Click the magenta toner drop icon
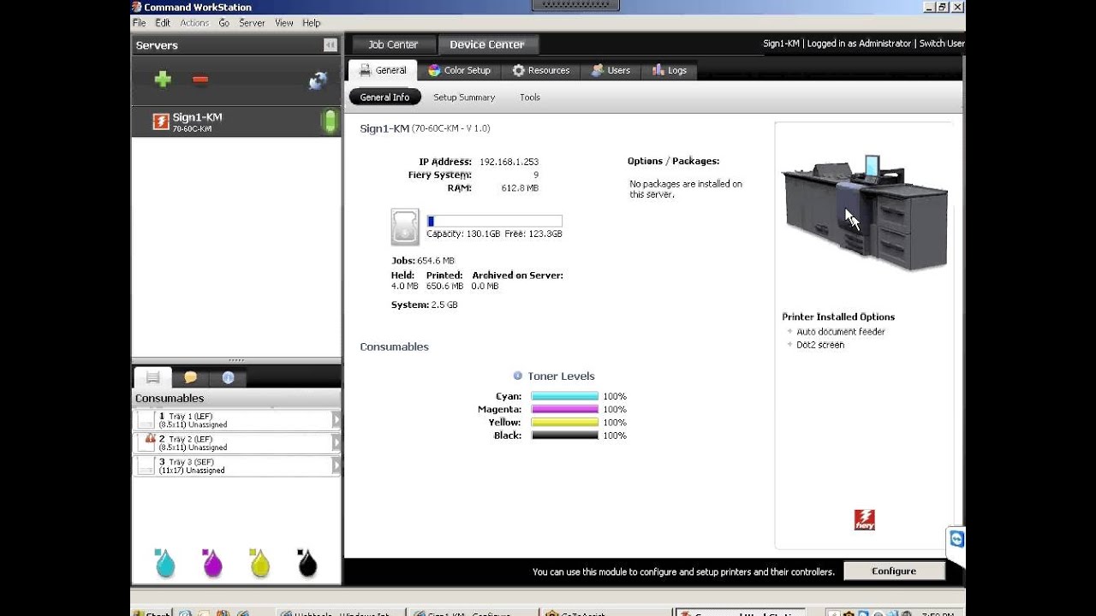This screenshot has height=616, width=1096. pos(212,562)
